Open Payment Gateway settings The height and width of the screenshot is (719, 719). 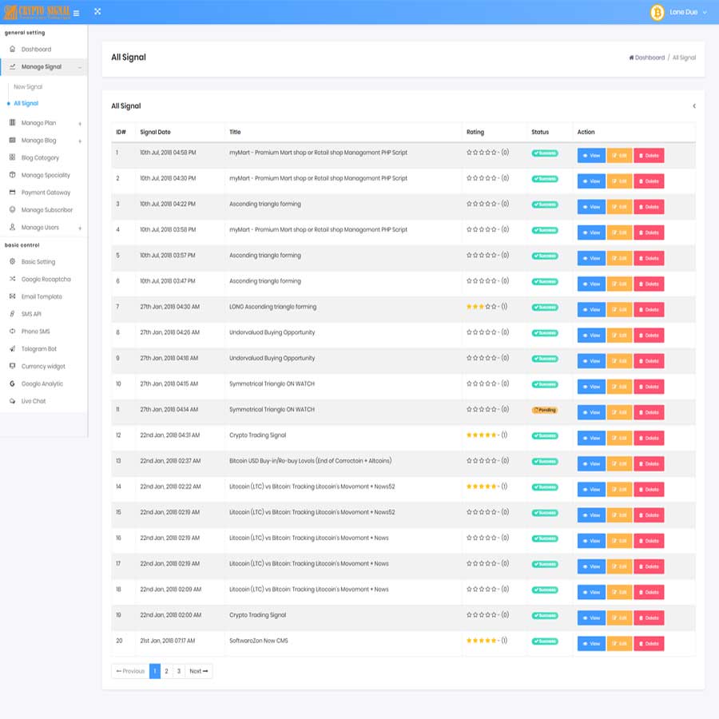point(46,193)
